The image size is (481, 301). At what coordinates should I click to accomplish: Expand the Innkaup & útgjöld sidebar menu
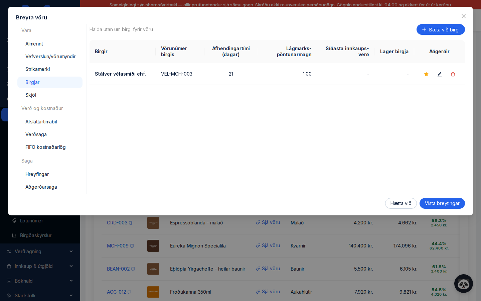pyautogui.click(x=40, y=266)
